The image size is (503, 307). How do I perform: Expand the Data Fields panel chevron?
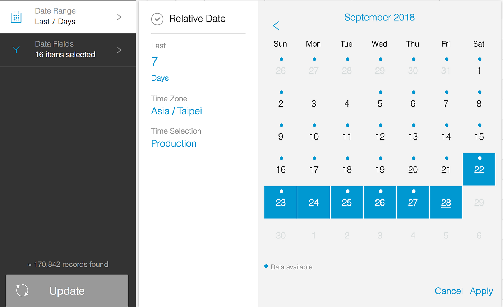pyautogui.click(x=119, y=50)
